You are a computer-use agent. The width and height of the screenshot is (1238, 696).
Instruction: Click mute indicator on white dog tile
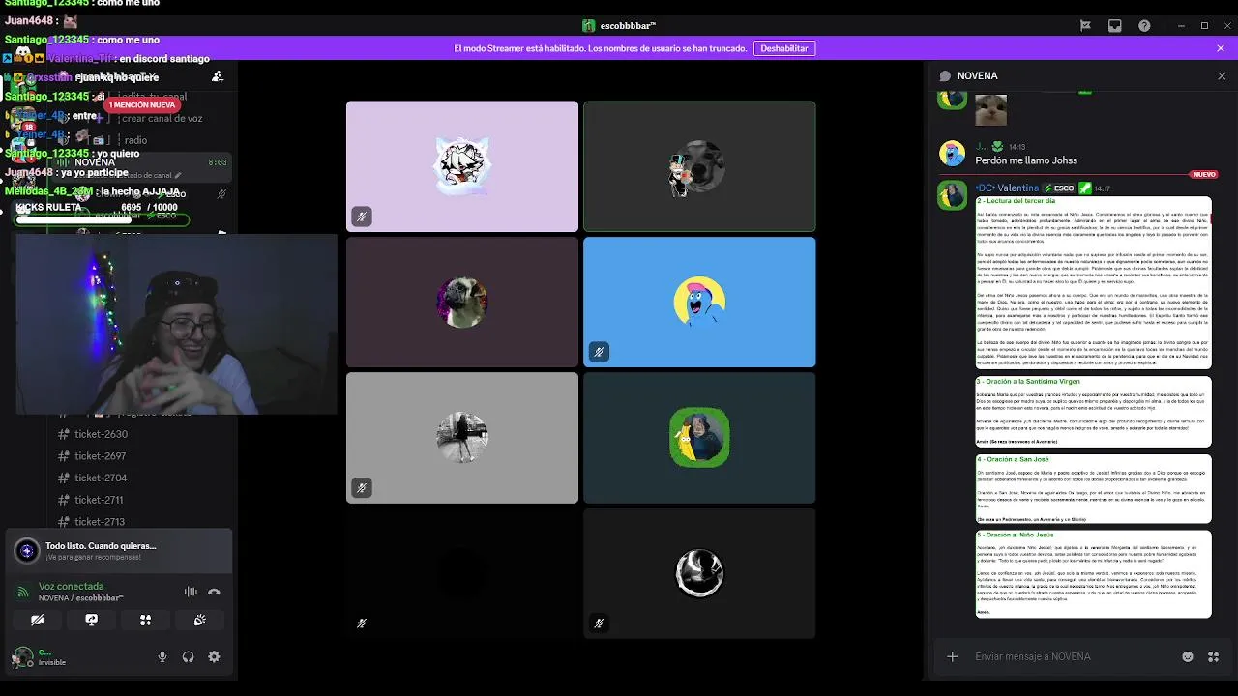(362, 217)
